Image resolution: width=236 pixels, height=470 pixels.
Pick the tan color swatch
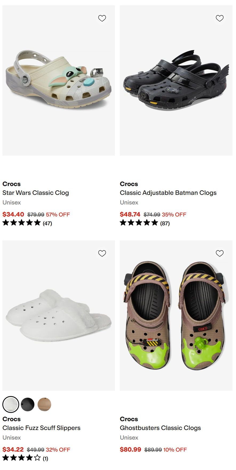[44, 404]
